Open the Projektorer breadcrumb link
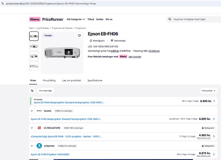Image resolution: width=221 pixels, height=160 pixels. pyautogui.click(x=81, y=28)
